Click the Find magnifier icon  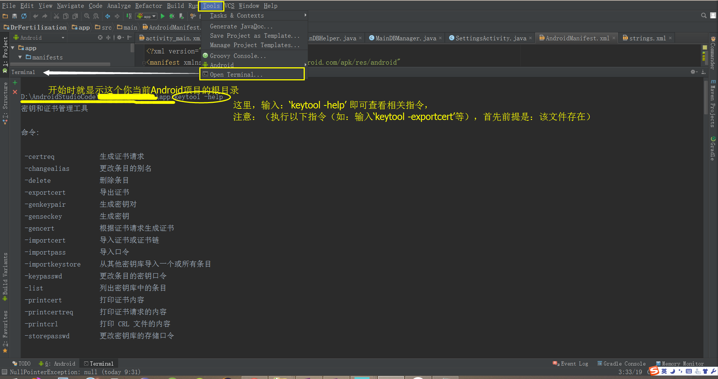(87, 16)
